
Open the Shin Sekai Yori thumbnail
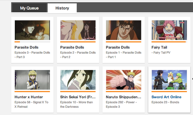click(78, 80)
